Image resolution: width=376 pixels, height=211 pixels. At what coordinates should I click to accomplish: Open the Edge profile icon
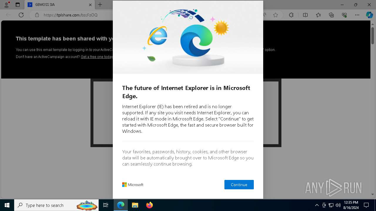[x=6, y=5]
